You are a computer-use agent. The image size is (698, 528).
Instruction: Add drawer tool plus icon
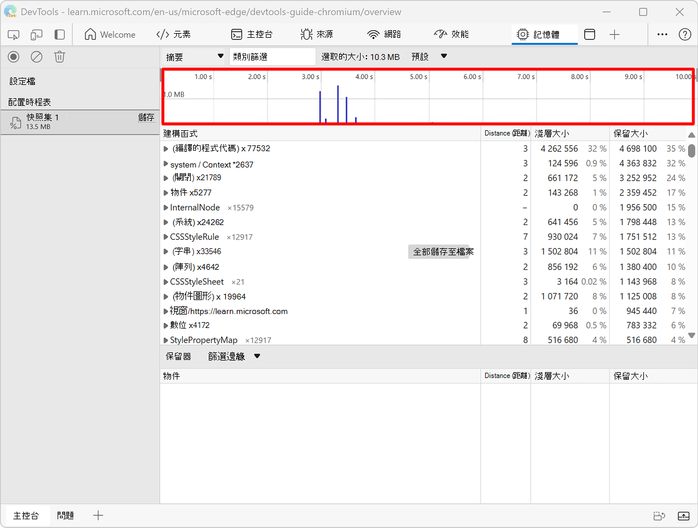98,516
